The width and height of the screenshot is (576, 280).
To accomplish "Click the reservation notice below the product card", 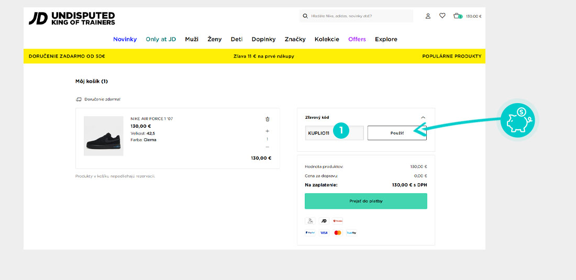I will [115, 176].
